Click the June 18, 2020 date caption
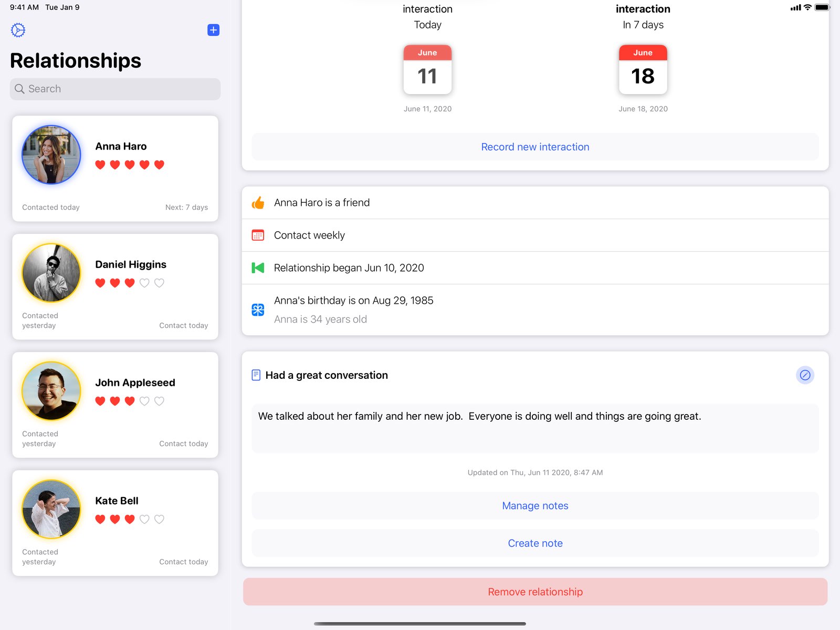This screenshot has height=630, width=840. pyautogui.click(x=643, y=109)
